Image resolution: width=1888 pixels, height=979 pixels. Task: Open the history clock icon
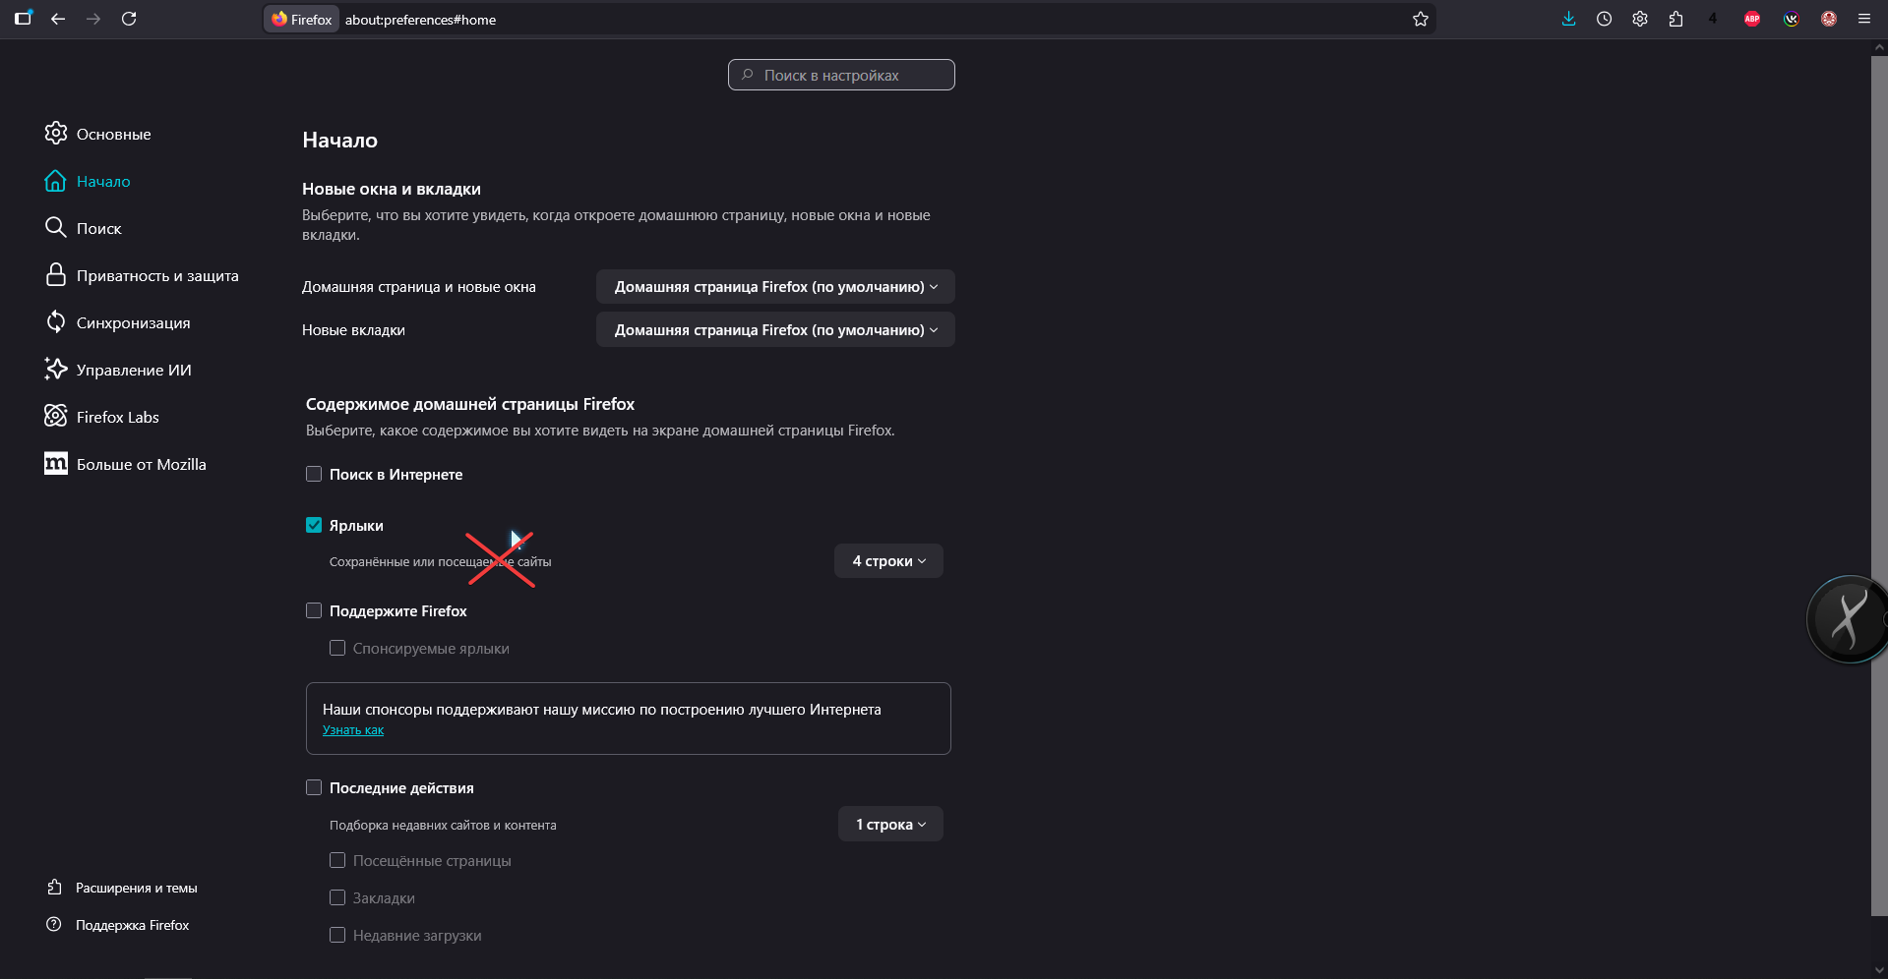(1604, 19)
